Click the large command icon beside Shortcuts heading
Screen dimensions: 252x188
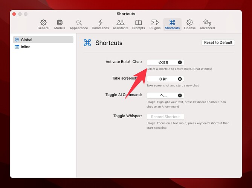click(87, 42)
